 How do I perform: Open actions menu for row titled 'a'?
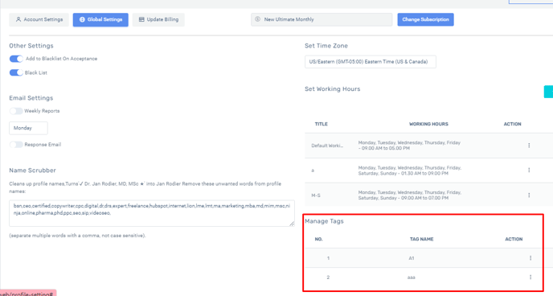pos(529,170)
